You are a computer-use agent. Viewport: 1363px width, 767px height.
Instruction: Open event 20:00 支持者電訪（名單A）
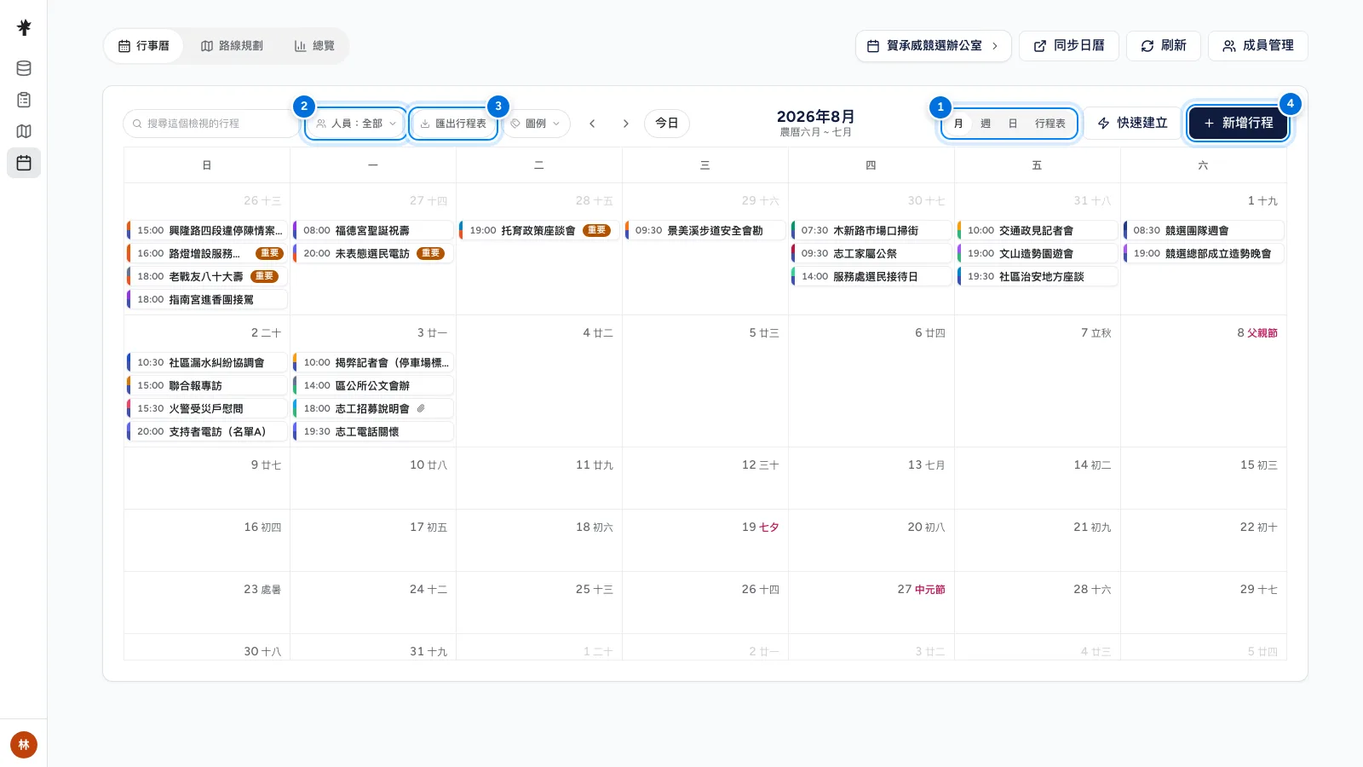[x=207, y=431]
